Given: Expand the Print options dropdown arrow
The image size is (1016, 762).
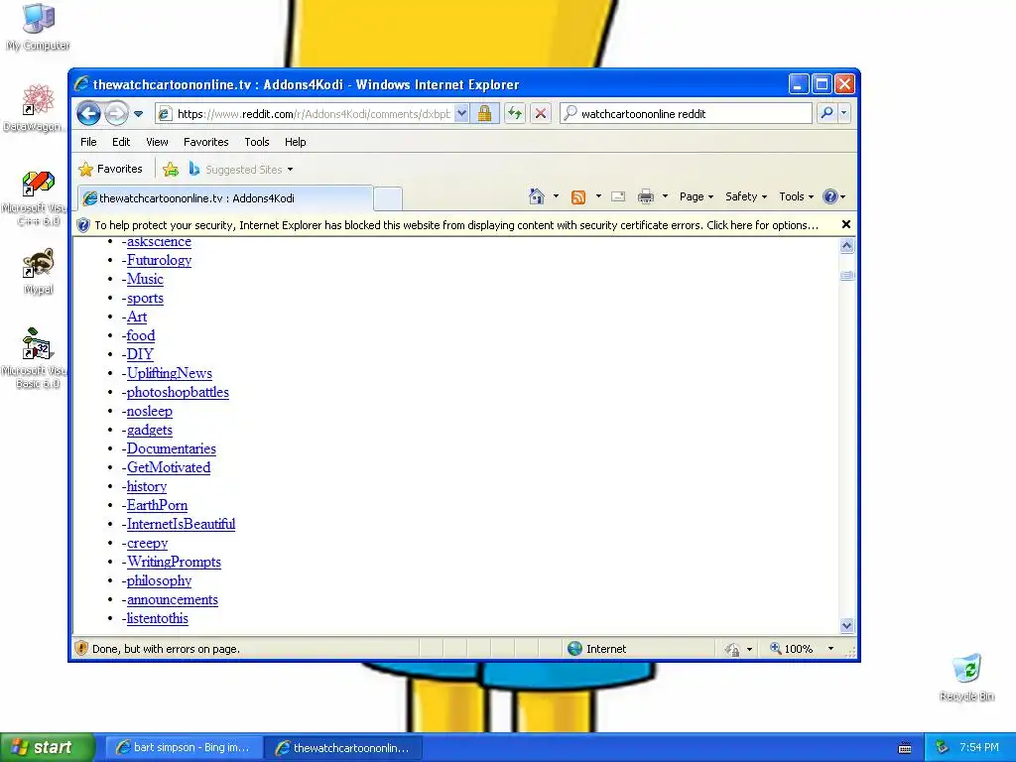Looking at the screenshot, I should [665, 196].
